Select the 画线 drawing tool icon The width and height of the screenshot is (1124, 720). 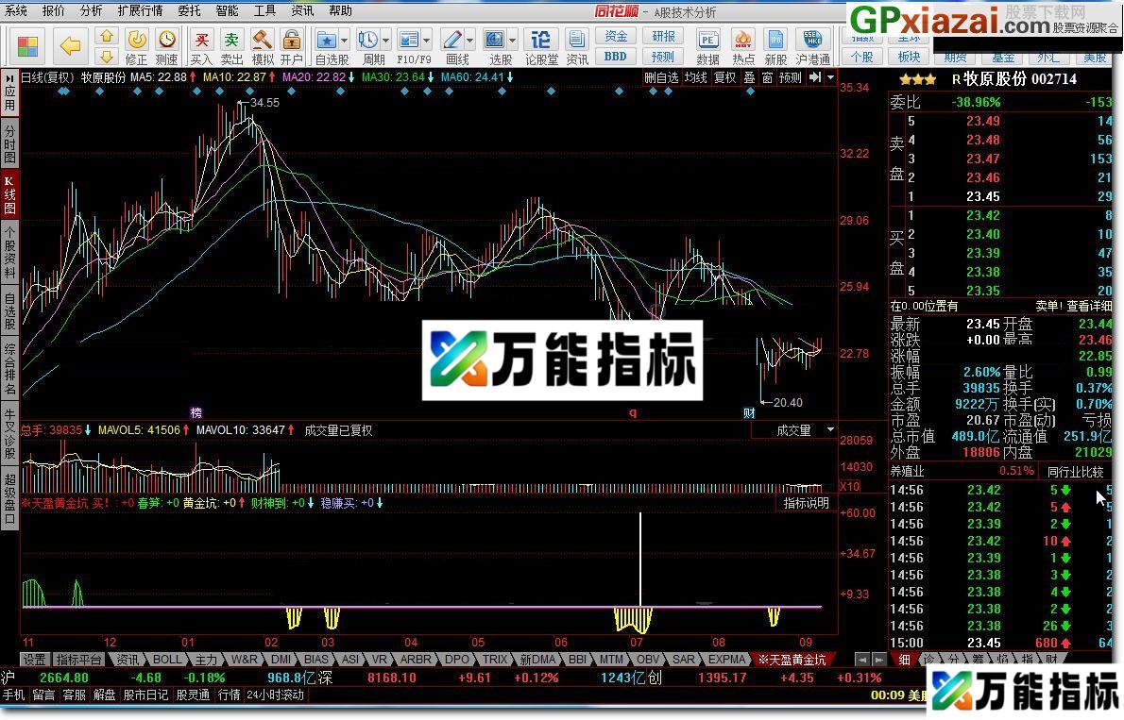coord(454,40)
